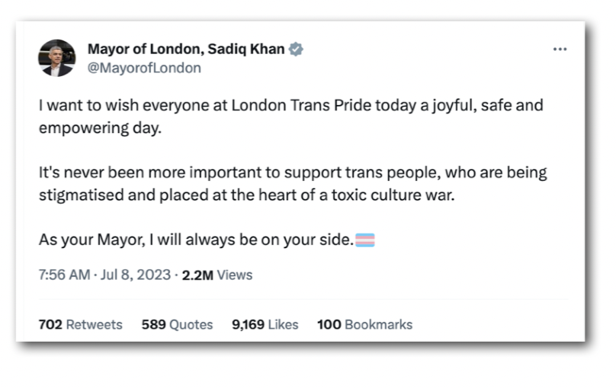Image resolution: width=616 pixels, height=388 pixels.
Task: Click the sentence starting "As your Mayor"
Action: point(195,240)
